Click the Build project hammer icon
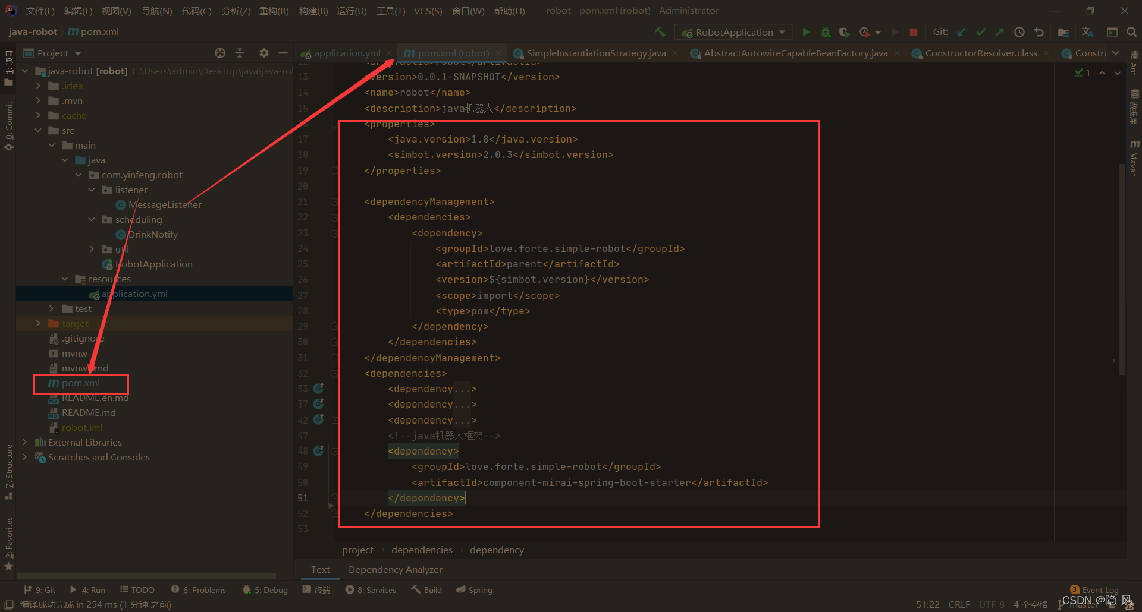The height and width of the screenshot is (612, 1142). [x=660, y=32]
